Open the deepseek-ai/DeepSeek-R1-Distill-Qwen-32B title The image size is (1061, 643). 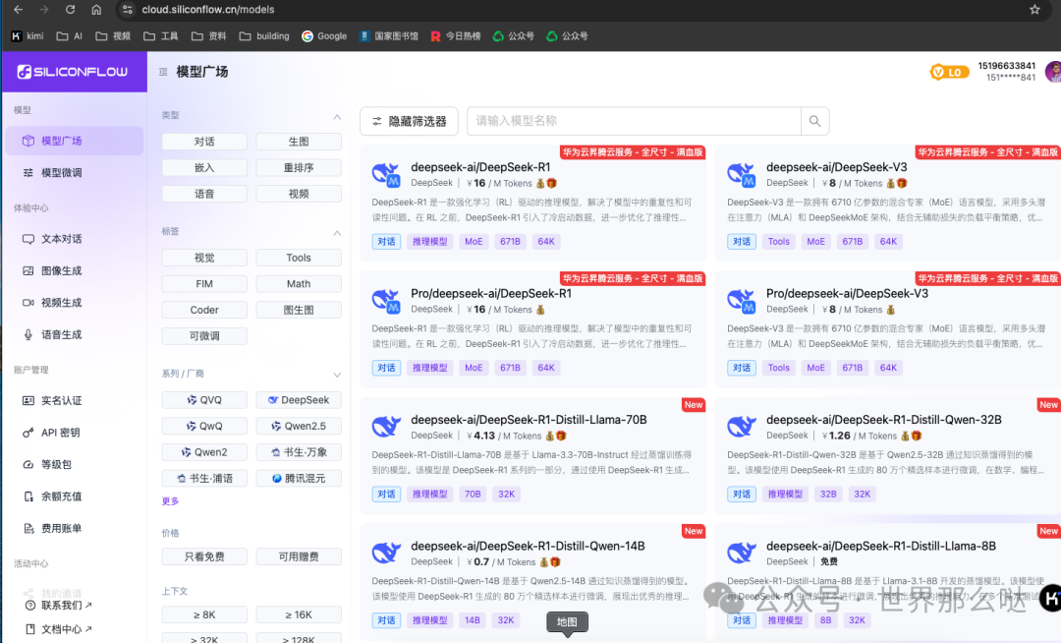click(x=884, y=420)
